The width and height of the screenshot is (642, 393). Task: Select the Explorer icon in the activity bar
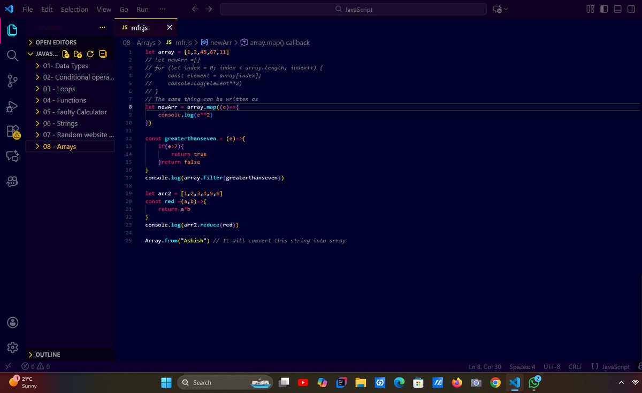click(x=12, y=30)
